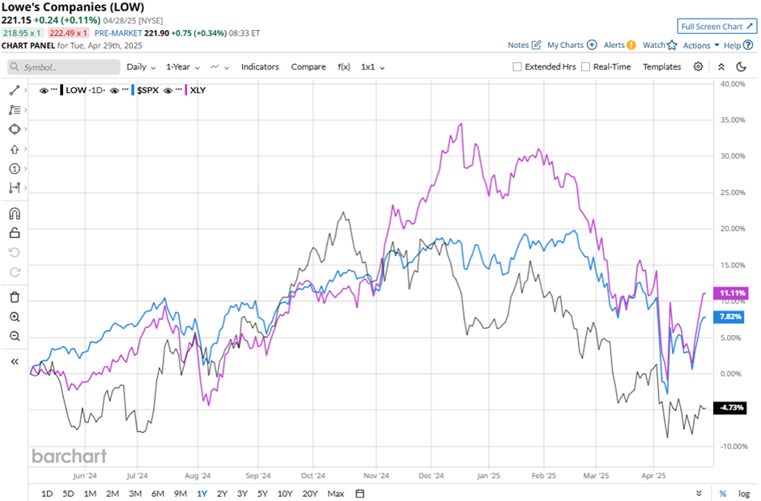
Task: Toggle visibility of LOW series
Action: point(44,90)
